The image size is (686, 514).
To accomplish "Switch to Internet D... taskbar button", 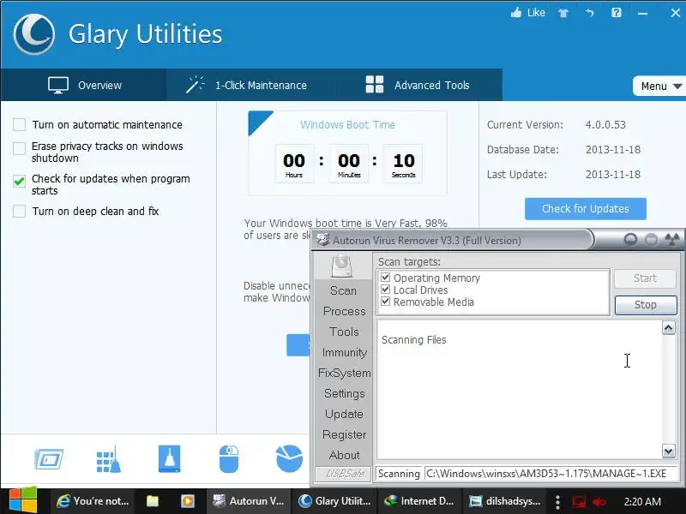I will [419, 501].
